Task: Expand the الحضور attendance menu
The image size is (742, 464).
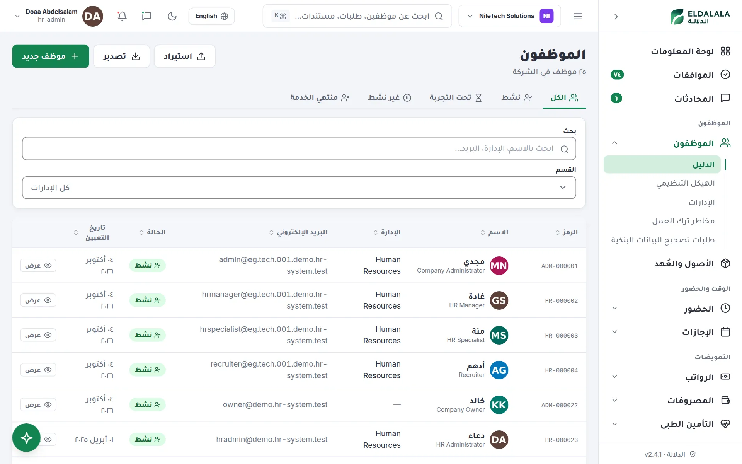Action: 671,309
